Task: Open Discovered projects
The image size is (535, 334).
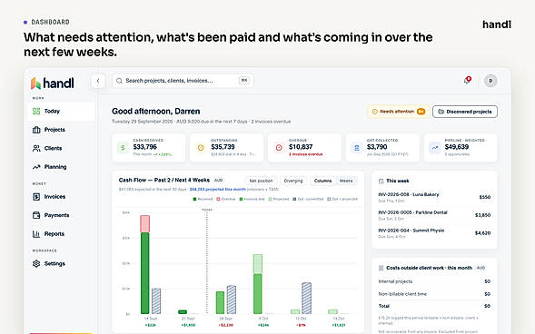Action: tap(465, 112)
